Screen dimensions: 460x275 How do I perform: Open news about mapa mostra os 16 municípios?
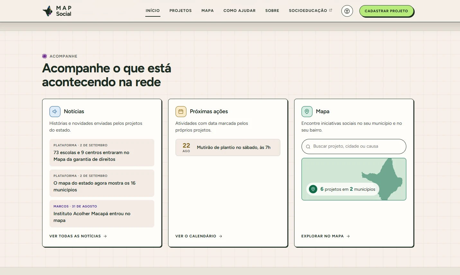102,183
